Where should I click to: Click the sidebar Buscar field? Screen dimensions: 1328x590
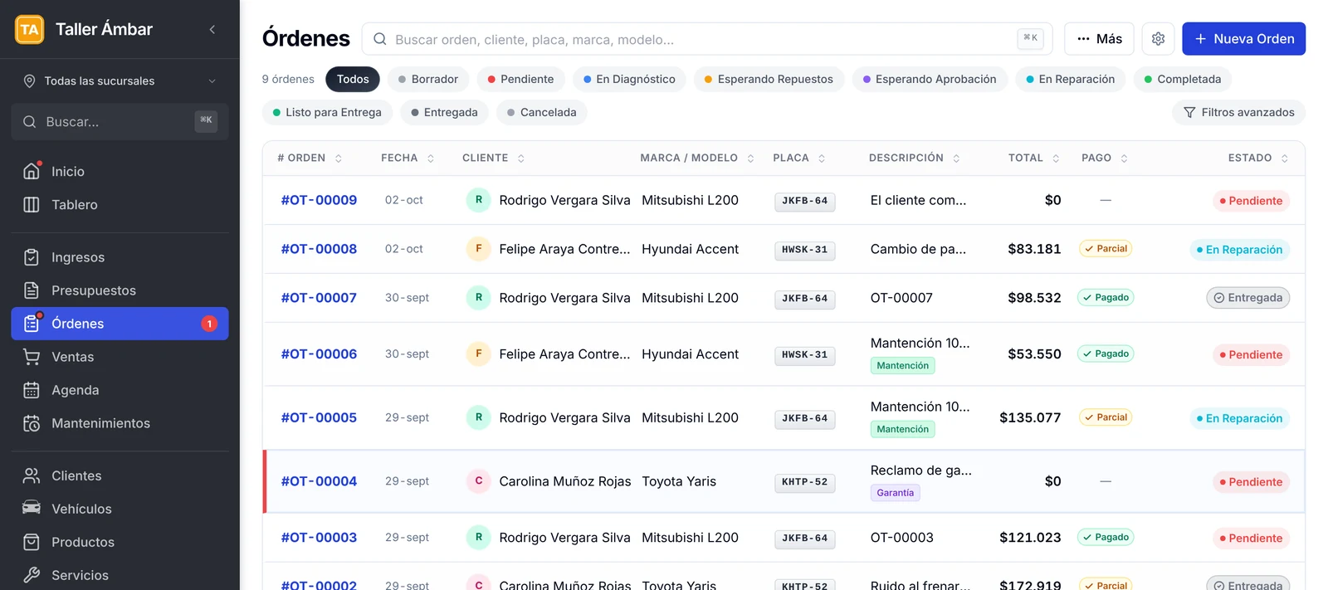(x=120, y=122)
